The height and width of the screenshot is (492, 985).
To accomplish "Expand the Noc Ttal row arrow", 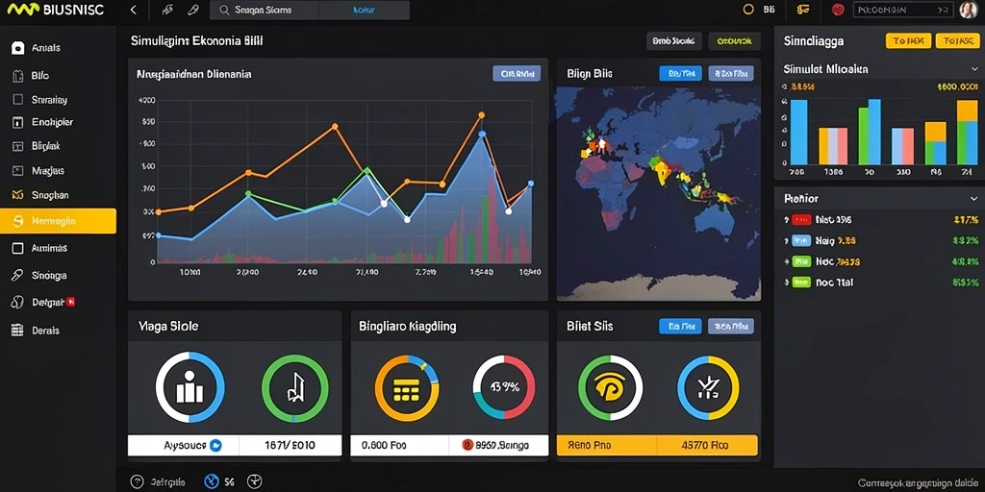I will [787, 283].
